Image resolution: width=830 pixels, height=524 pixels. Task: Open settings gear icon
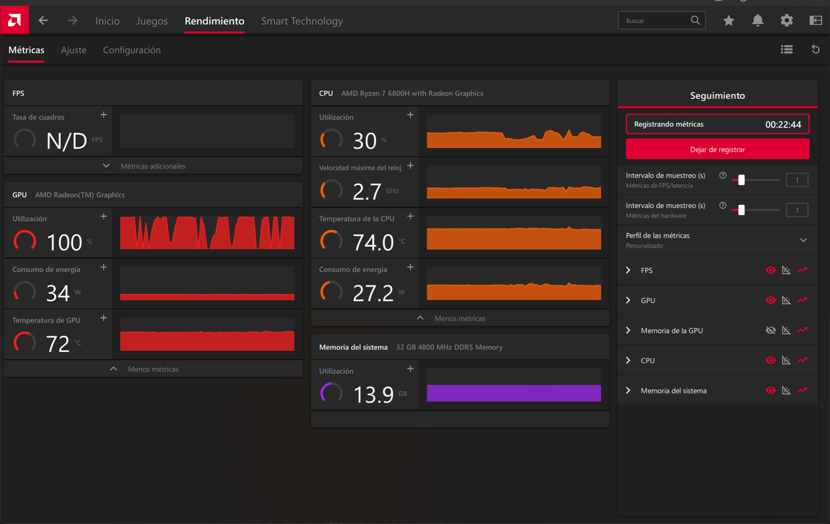tap(786, 21)
